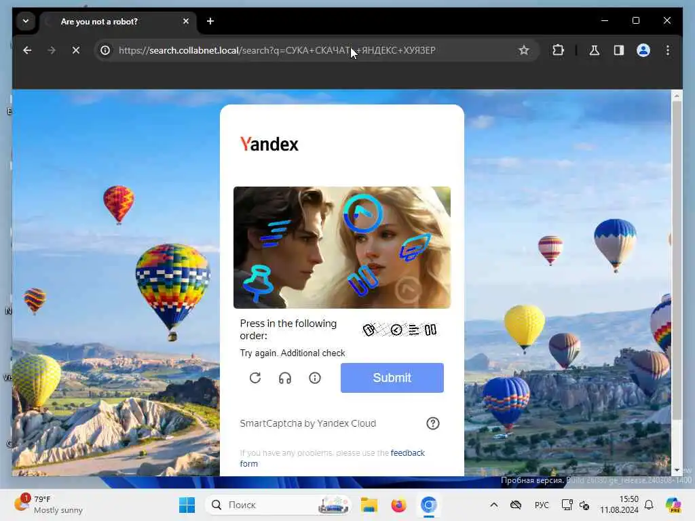695x521 pixels.
Task: Click the blue paper-plane symbol in captcha
Action: click(x=415, y=247)
